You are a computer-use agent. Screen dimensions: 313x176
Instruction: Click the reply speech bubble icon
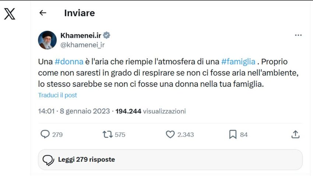tap(45, 134)
